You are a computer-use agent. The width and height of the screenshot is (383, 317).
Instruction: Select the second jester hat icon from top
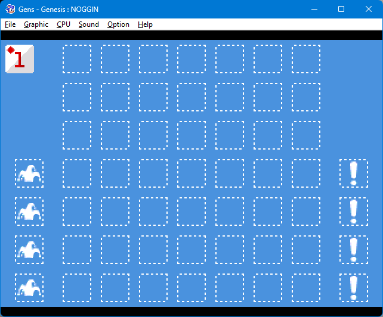click(29, 212)
